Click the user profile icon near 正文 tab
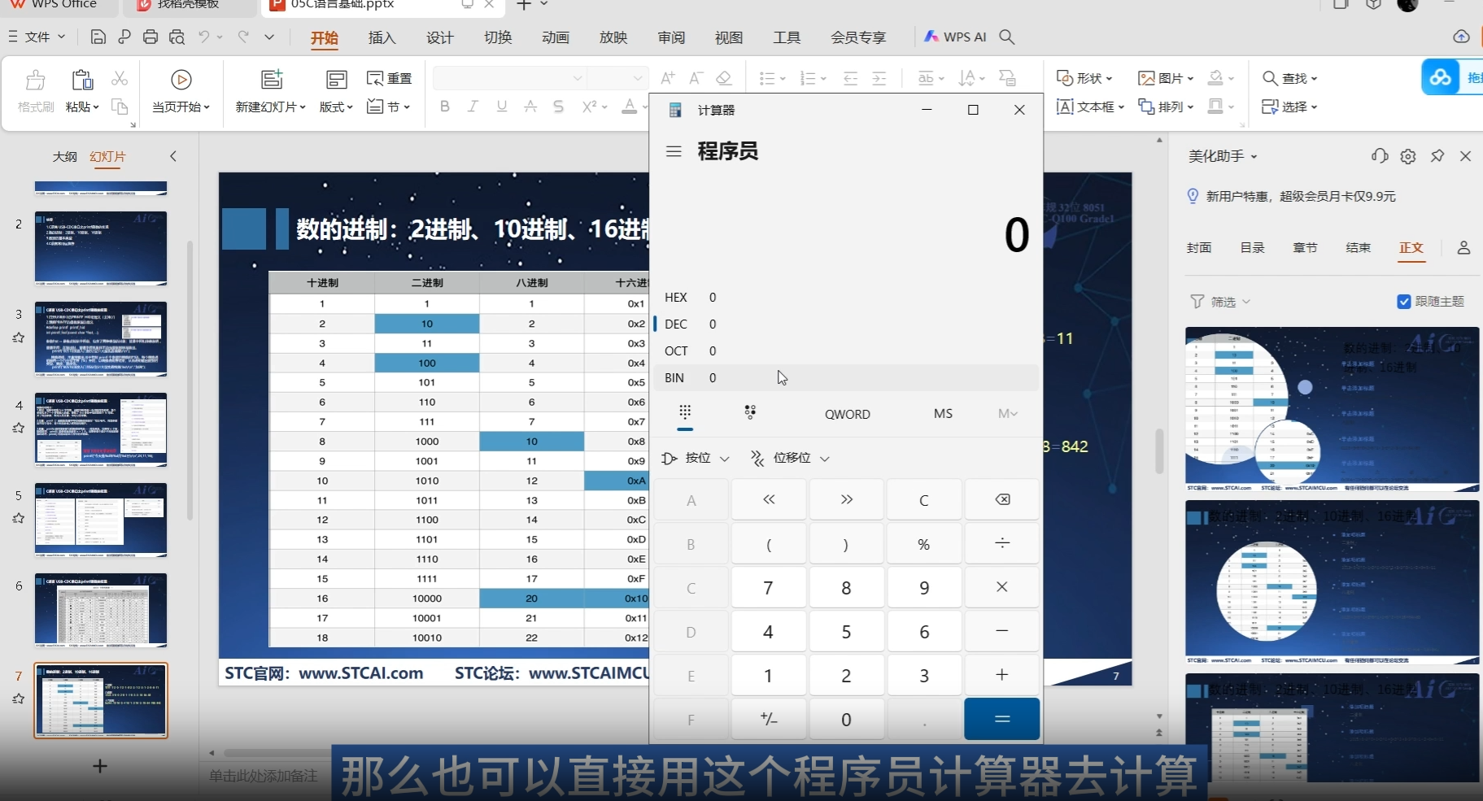The height and width of the screenshot is (801, 1483). pyautogui.click(x=1463, y=248)
